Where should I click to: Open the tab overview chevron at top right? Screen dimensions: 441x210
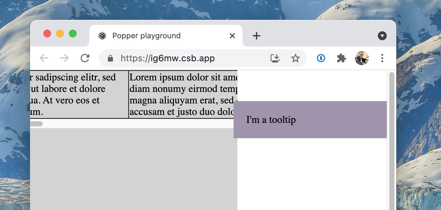tap(382, 35)
